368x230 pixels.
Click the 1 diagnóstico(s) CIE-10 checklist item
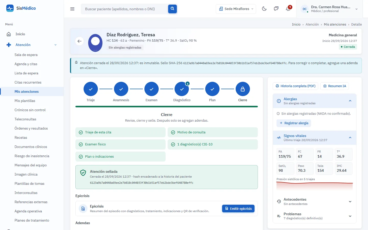click(213, 144)
